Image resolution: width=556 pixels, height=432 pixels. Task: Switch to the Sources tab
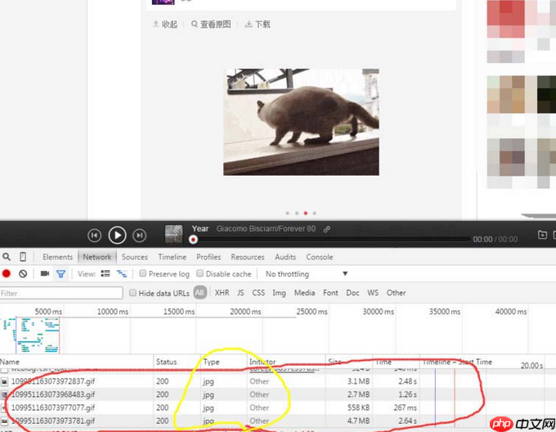pyautogui.click(x=135, y=257)
